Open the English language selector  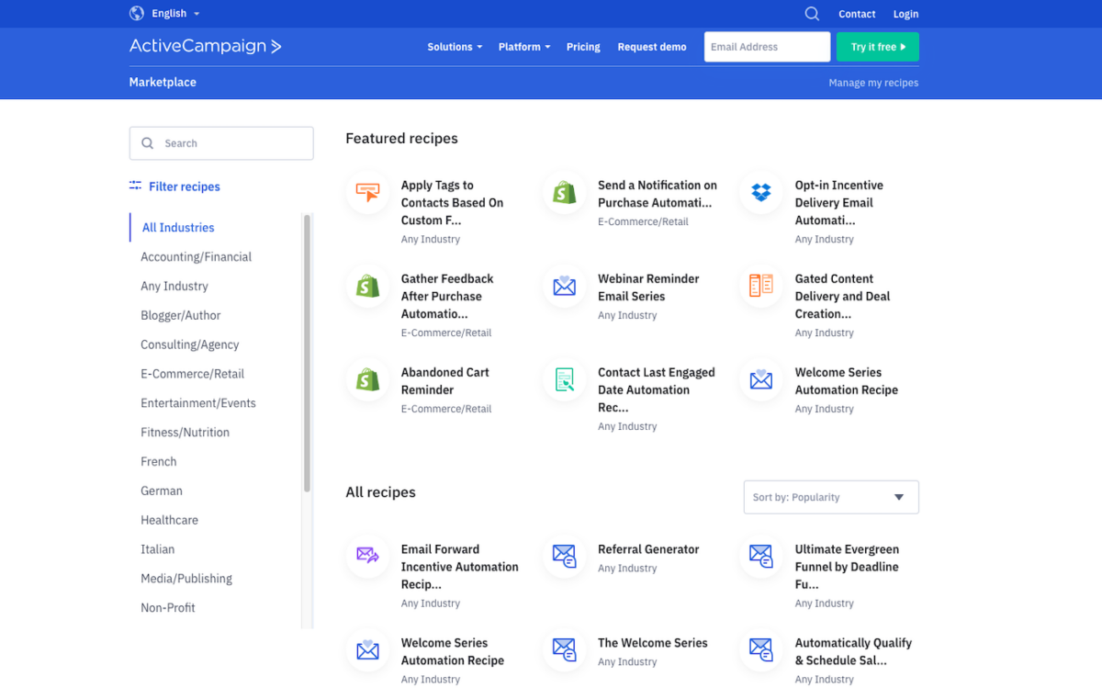point(174,14)
